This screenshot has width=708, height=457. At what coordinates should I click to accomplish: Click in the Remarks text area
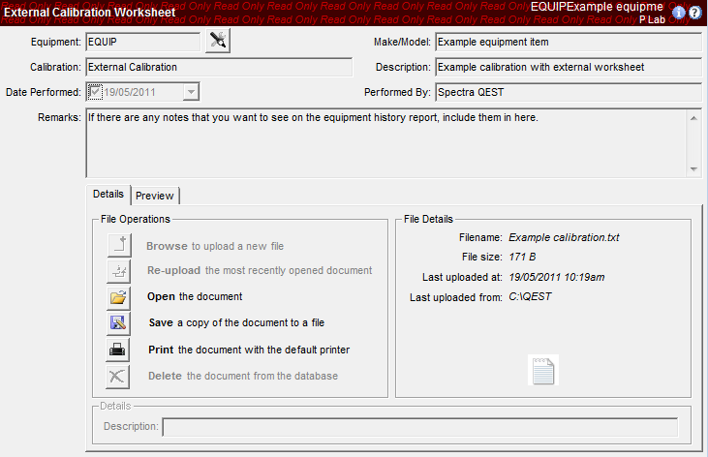tap(385, 142)
